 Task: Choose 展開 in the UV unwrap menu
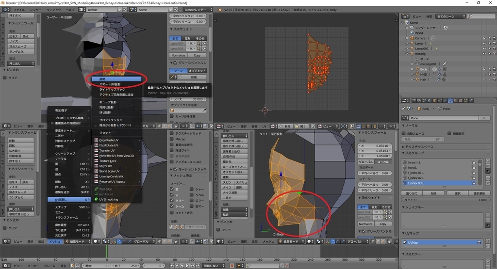click(116, 79)
